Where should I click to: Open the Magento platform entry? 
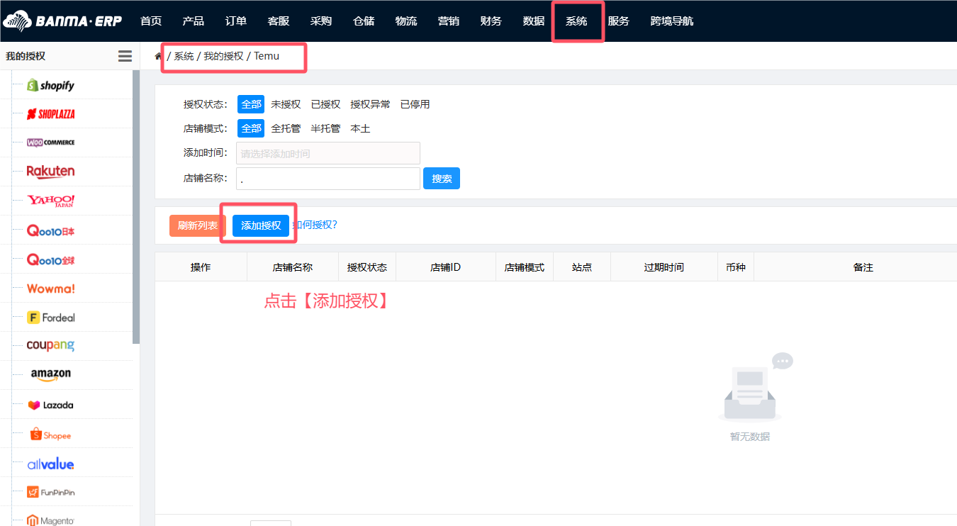[50, 520]
